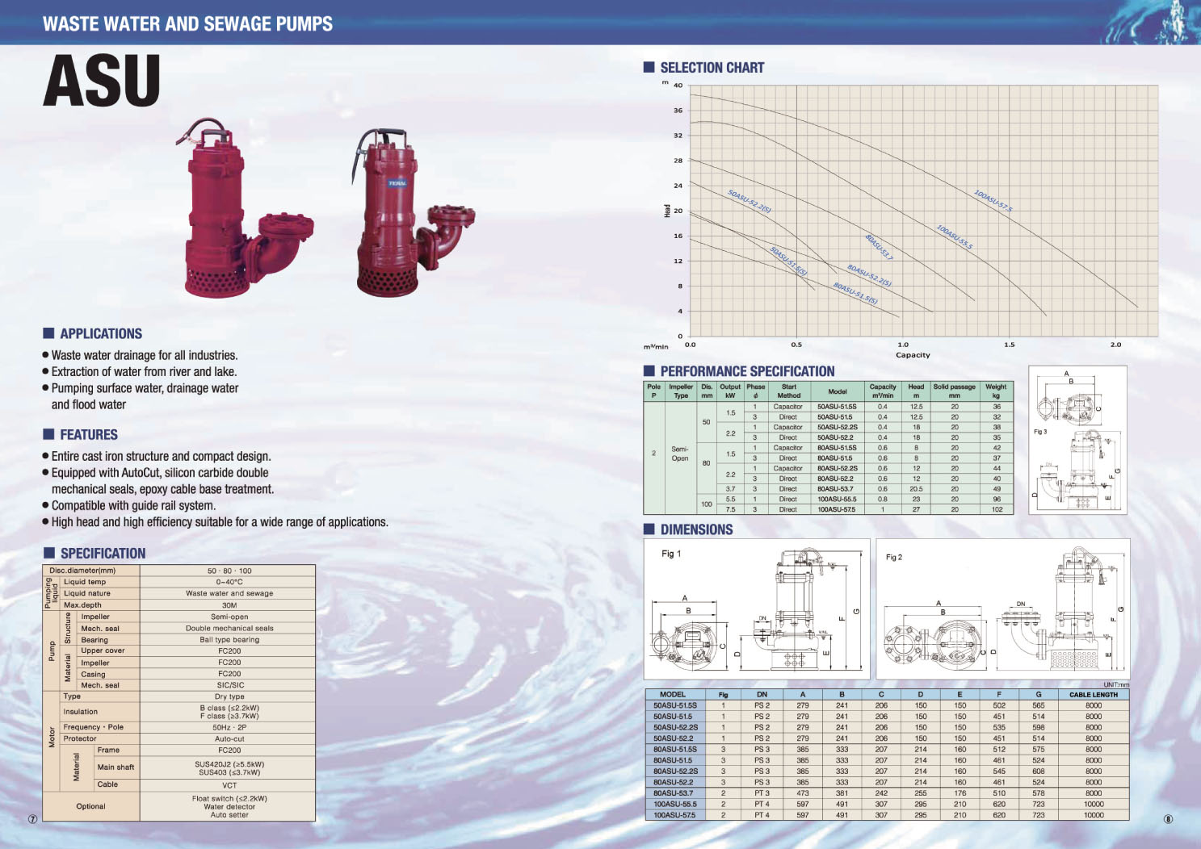Click the "Weight kg" column header

(996, 391)
